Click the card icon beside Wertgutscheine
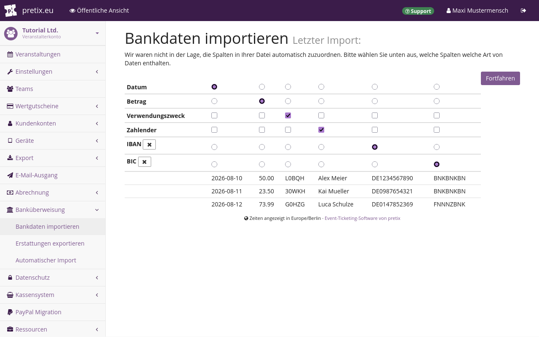 [x=10, y=106]
